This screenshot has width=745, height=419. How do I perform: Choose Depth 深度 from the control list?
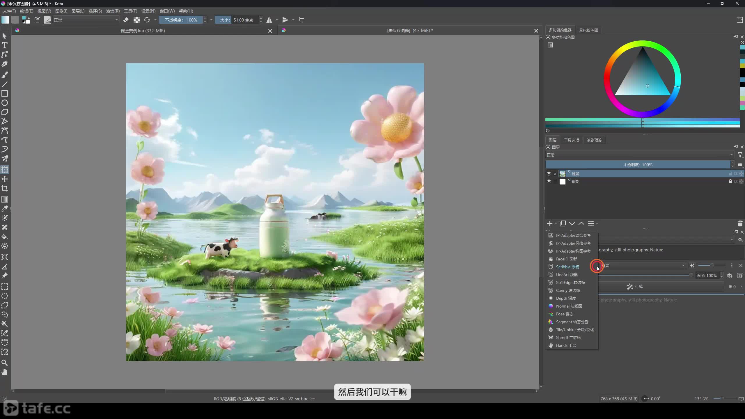(572, 298)
